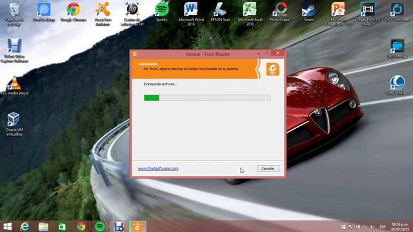
Task: Click the 'Instalando' header text
Action: pyautogui.click(x=148, y=64)
